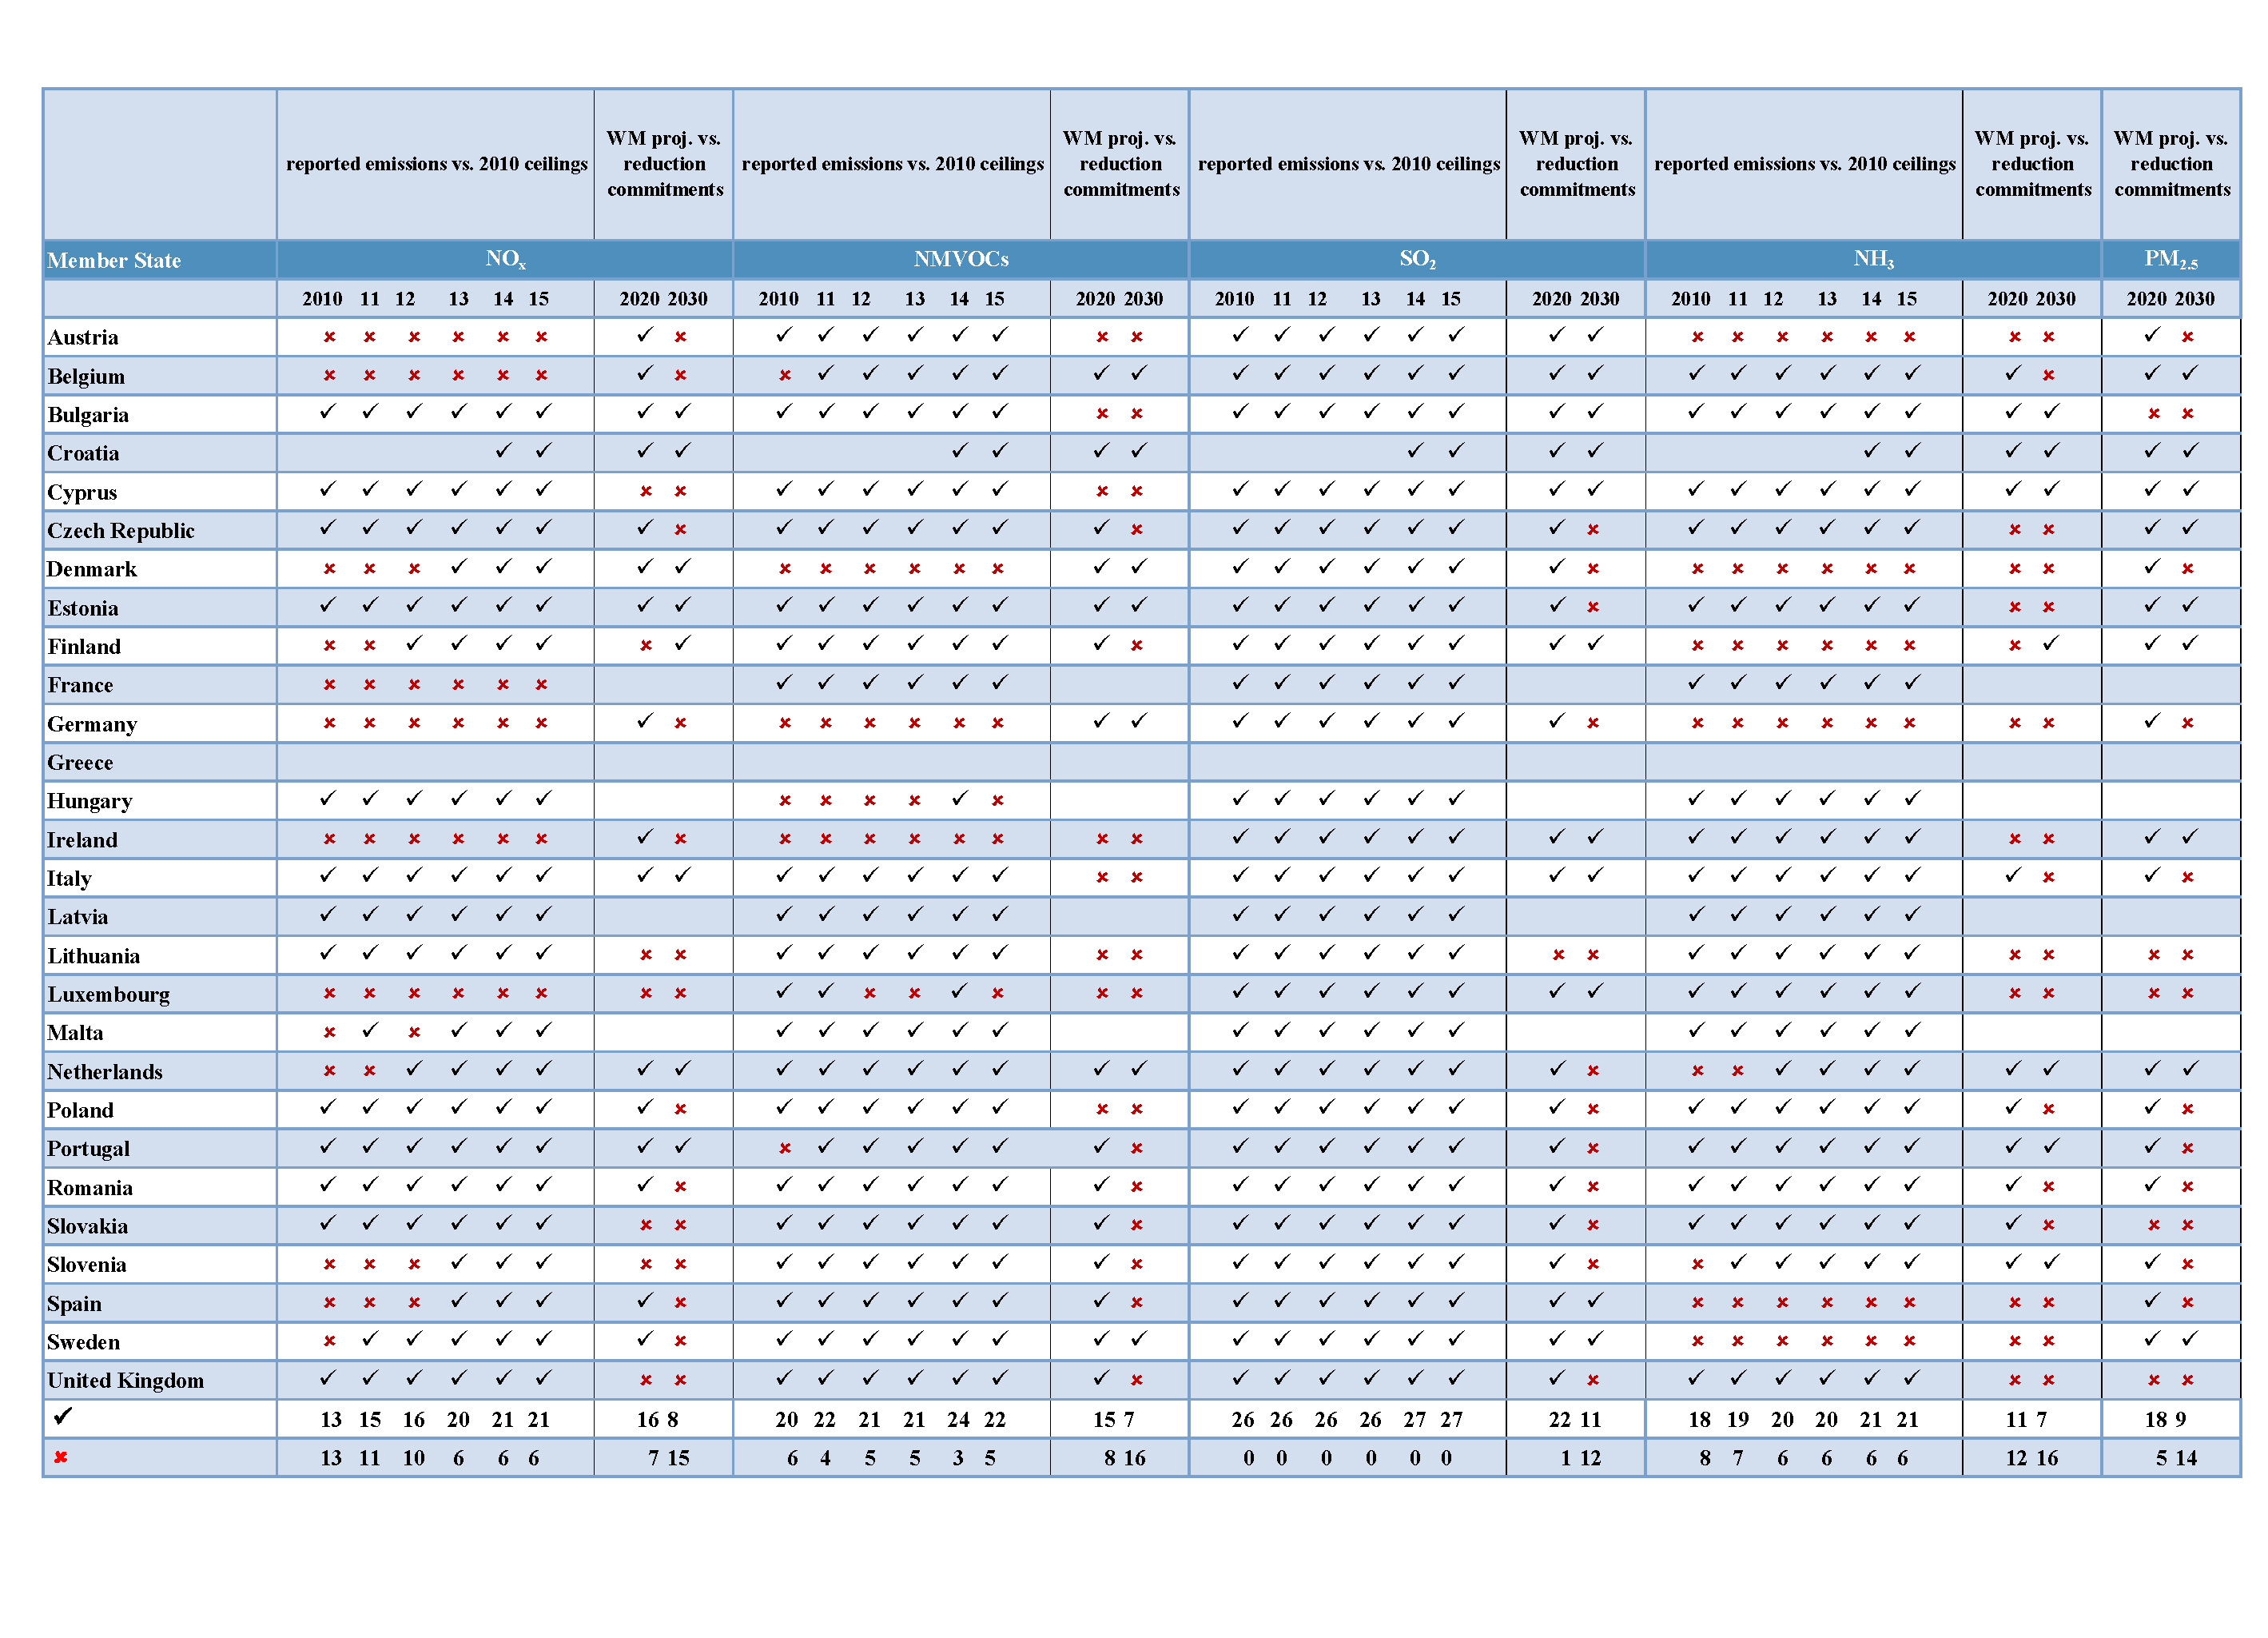Click the red cross legend icon in bottom row
The image size is (2268, 1638).
point(61,1457)
